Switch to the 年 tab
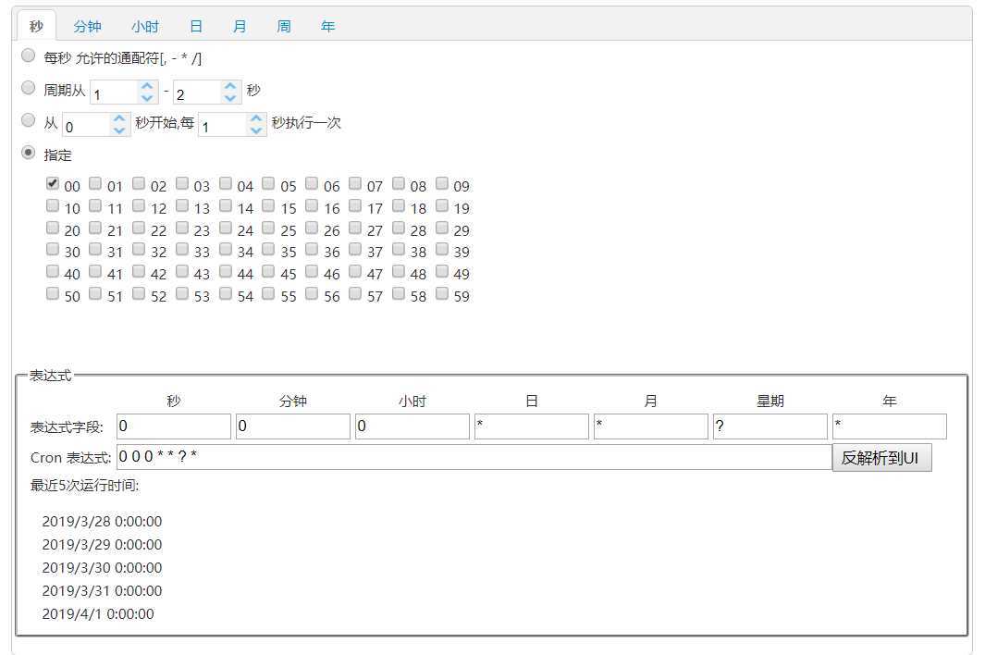Viewport: 985px width, 655px height. [328, 27]
